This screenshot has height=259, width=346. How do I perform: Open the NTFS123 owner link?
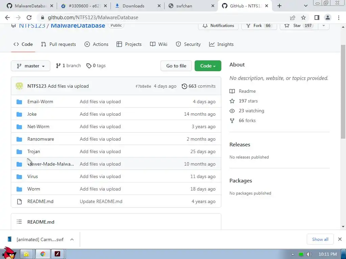click(x=32, y=26)
